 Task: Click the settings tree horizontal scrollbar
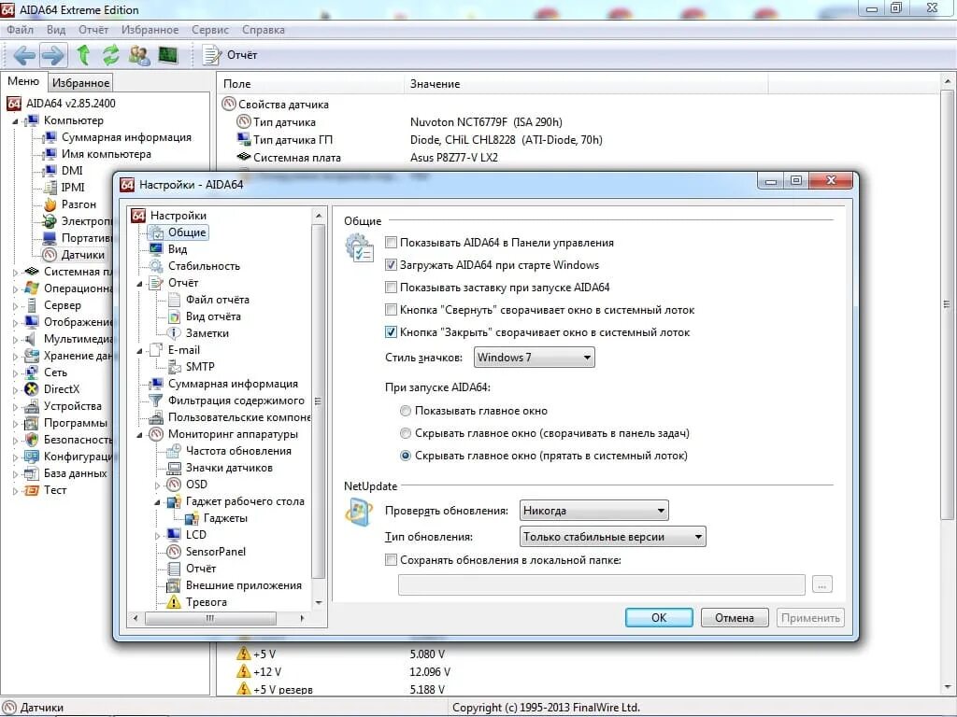(x=210, y=618)
